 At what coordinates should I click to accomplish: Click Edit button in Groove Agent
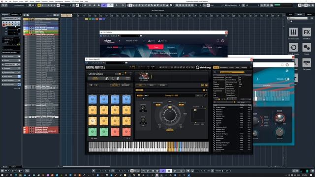(x=141, y=85)
